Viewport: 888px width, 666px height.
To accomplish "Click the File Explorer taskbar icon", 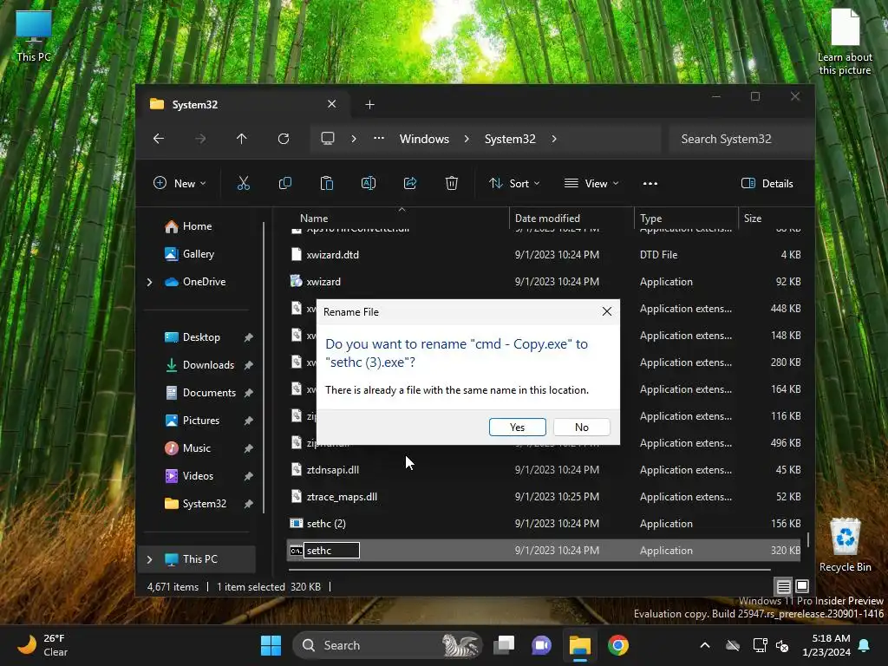I will [x=580, y=645].
